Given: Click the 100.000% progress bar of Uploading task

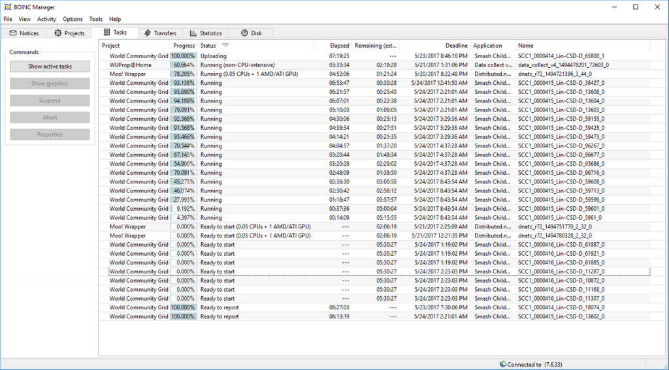Looking at the screenshot, I should (x=184, y=56).
